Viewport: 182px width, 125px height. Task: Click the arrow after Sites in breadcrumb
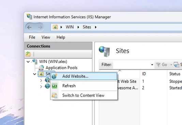coord(96,27)
